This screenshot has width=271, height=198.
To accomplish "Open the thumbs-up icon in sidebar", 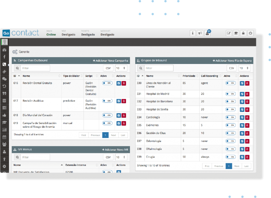I will pos(4,115).
